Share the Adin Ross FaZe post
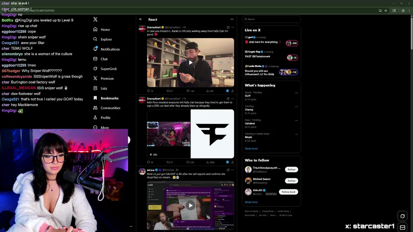This screenshot has width=413, height=232. click(x=232, y=162)
